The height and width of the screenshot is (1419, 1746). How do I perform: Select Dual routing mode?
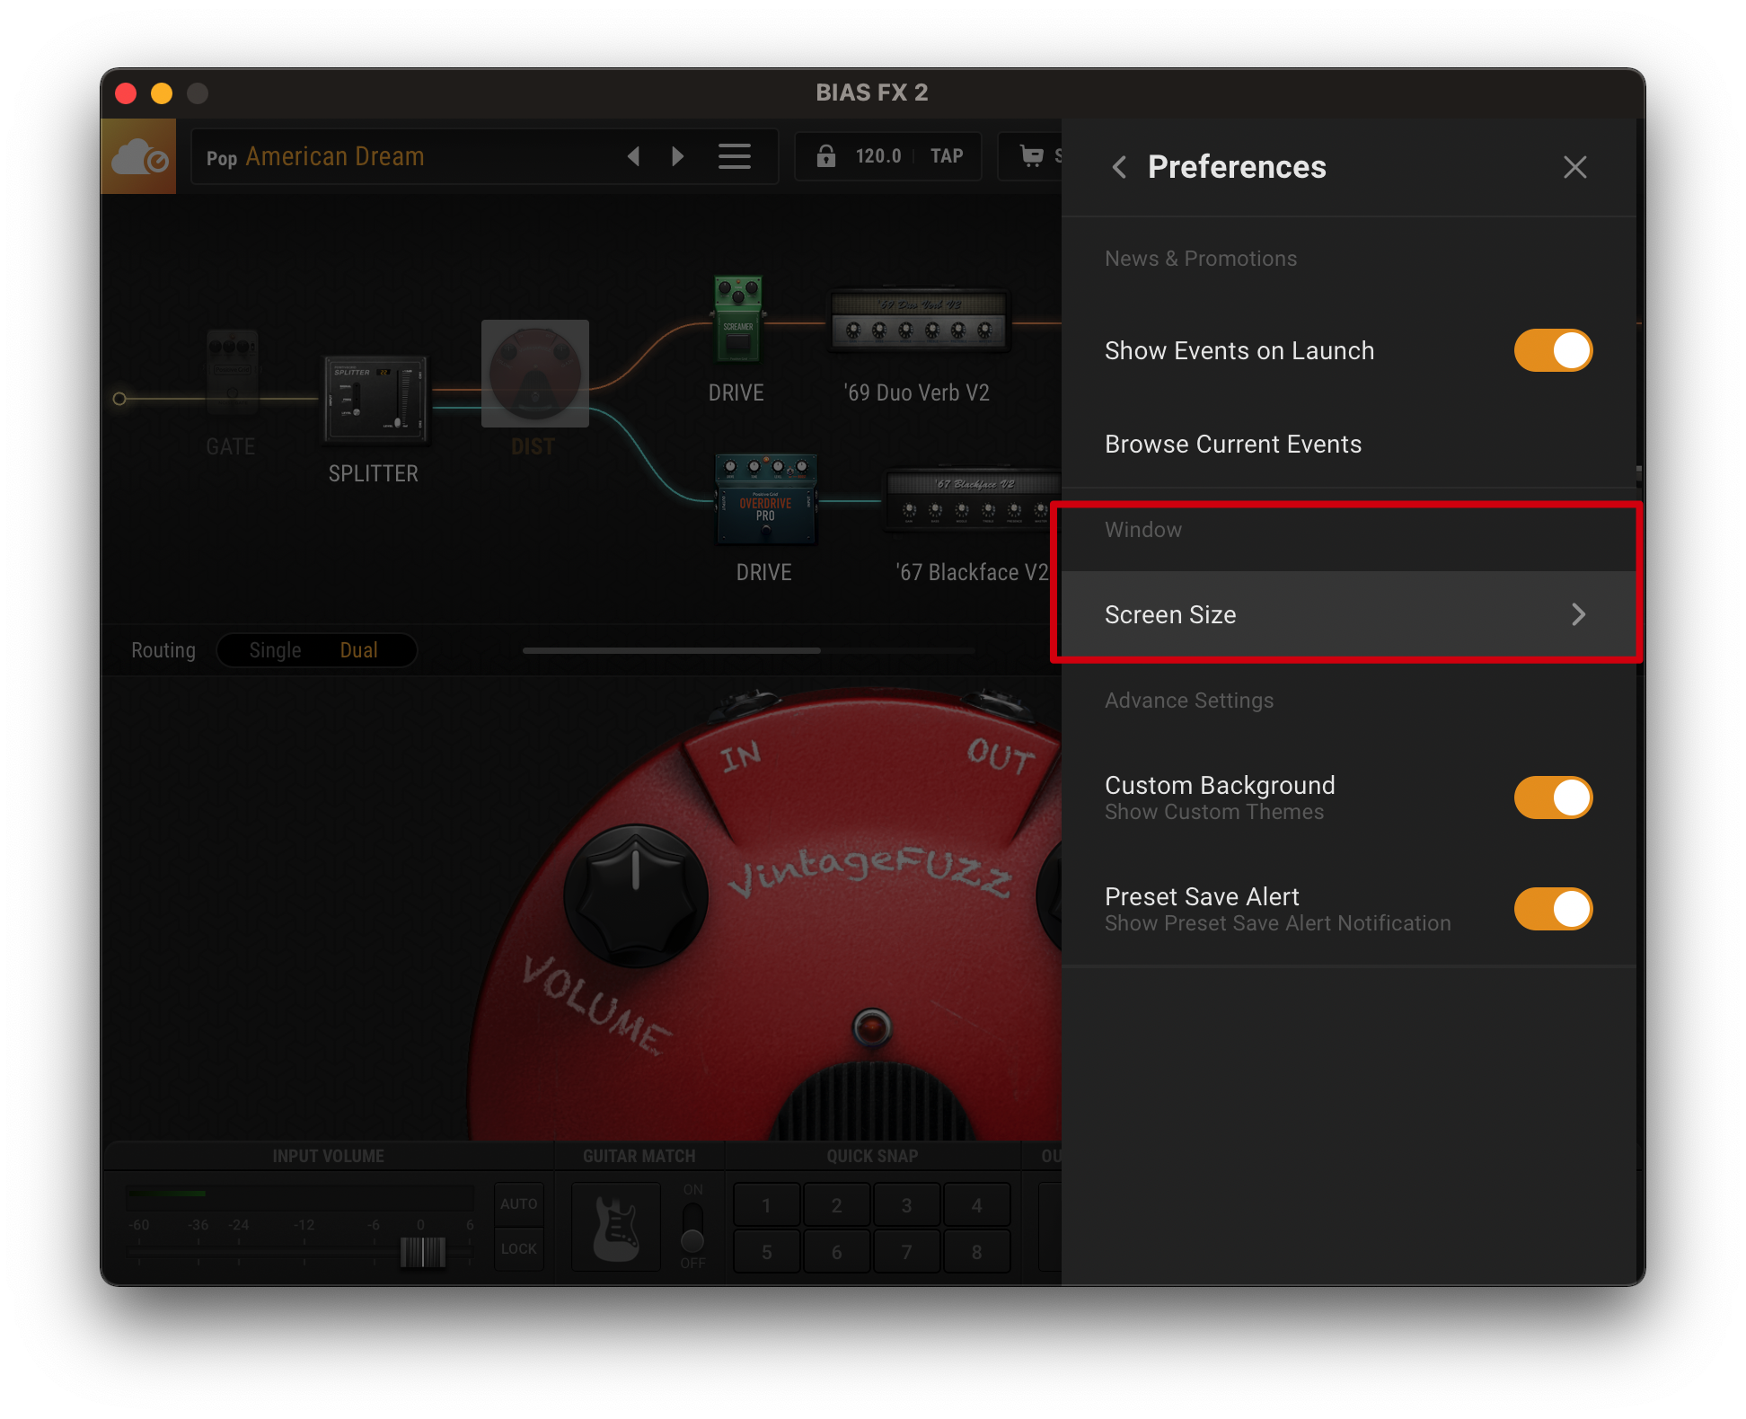pos(358,650)
